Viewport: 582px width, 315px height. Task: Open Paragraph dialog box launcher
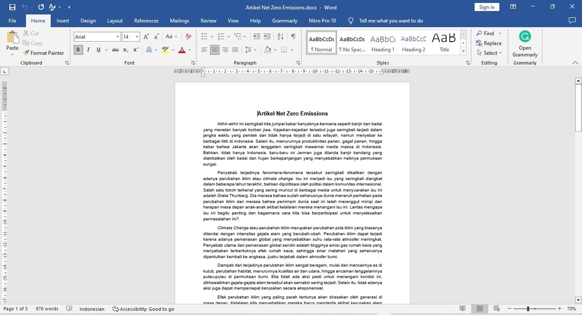[x=298, y=63]
